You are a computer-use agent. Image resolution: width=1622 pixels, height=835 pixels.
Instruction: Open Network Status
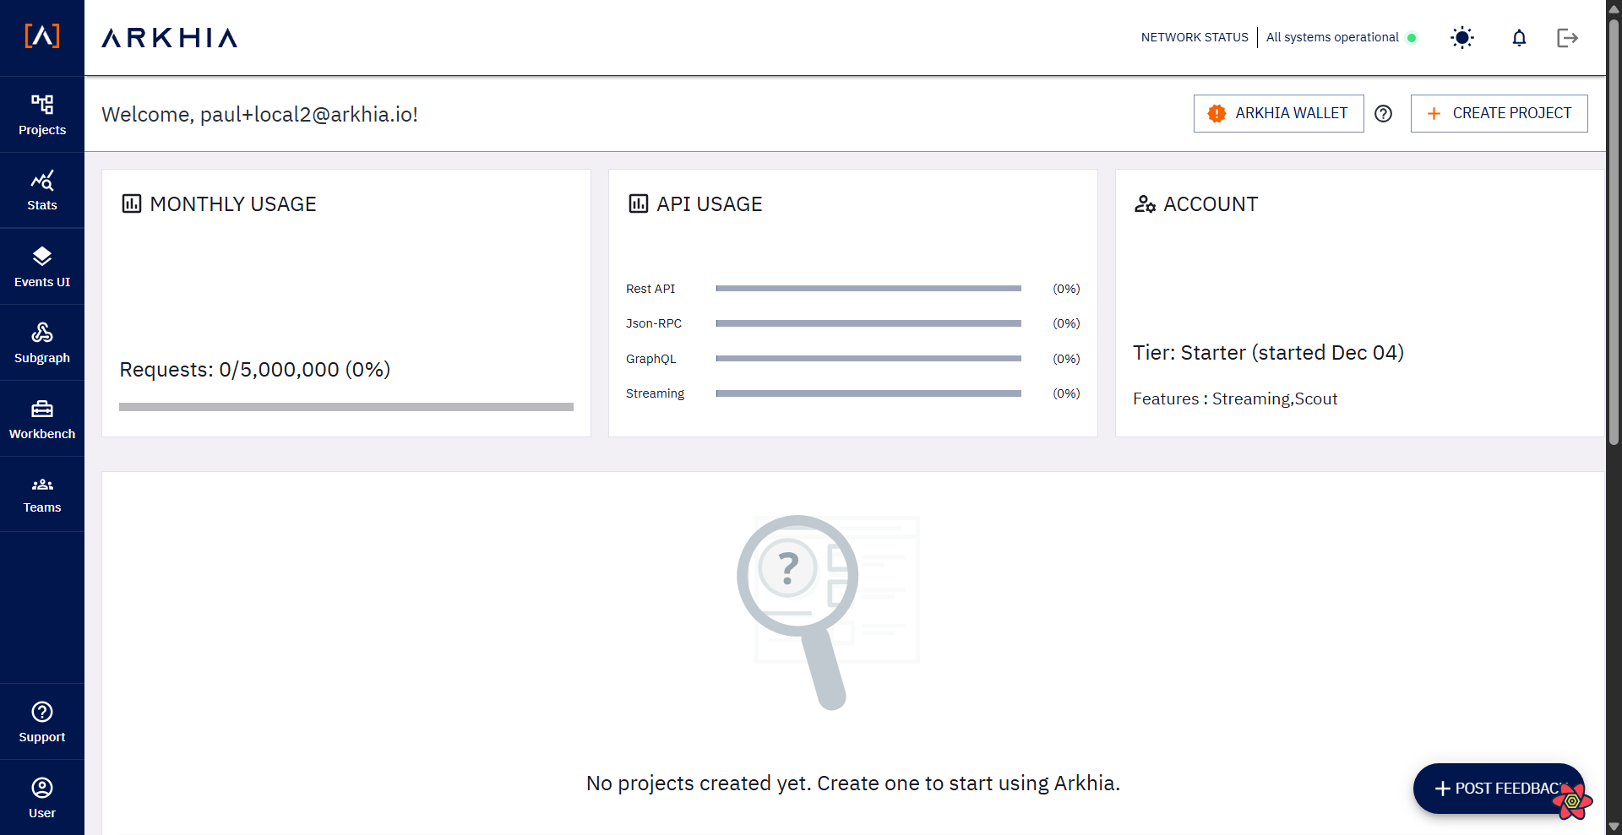[1194, 37]
